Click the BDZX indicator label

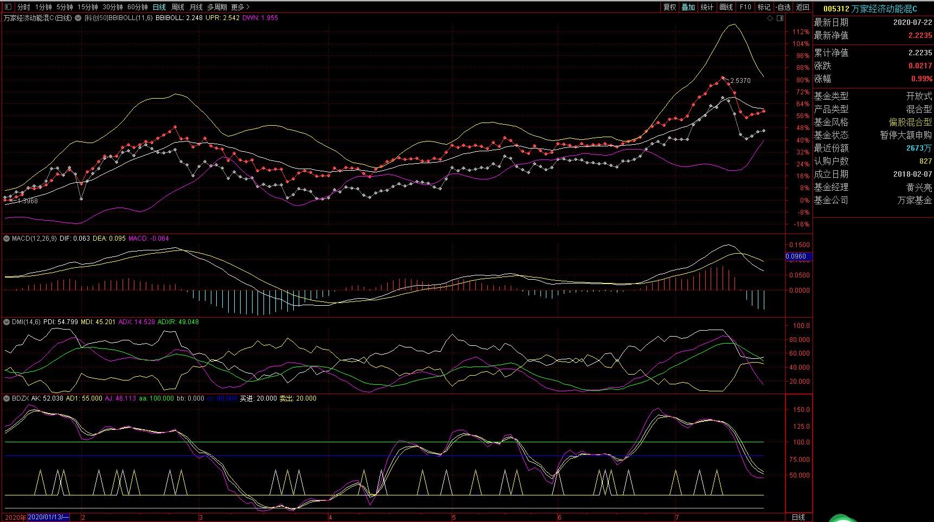point(21,398)
